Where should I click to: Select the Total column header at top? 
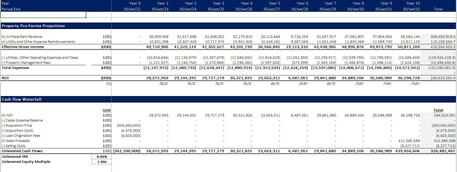[x=438, y=9]
